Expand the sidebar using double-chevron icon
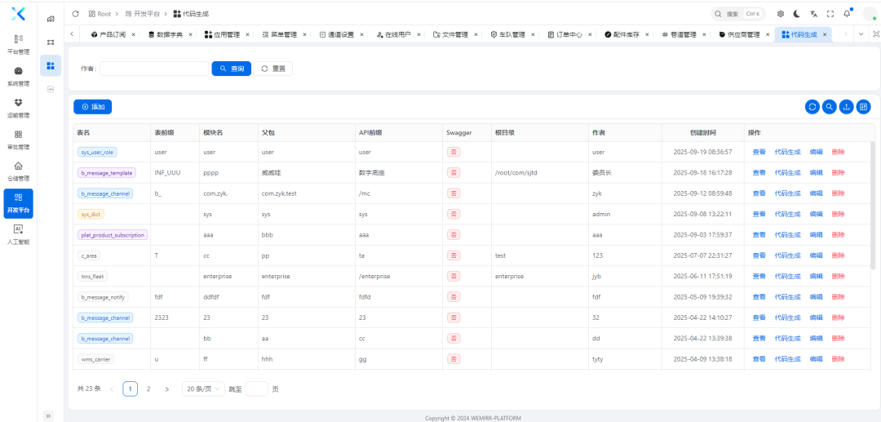 coord(48,415)
